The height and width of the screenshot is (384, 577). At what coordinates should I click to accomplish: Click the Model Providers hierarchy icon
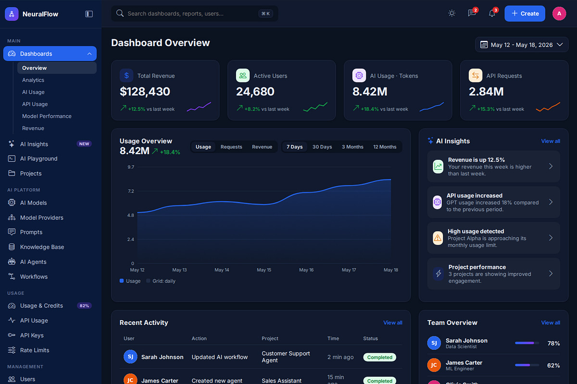pyautogui.click(x=12, y=217)
